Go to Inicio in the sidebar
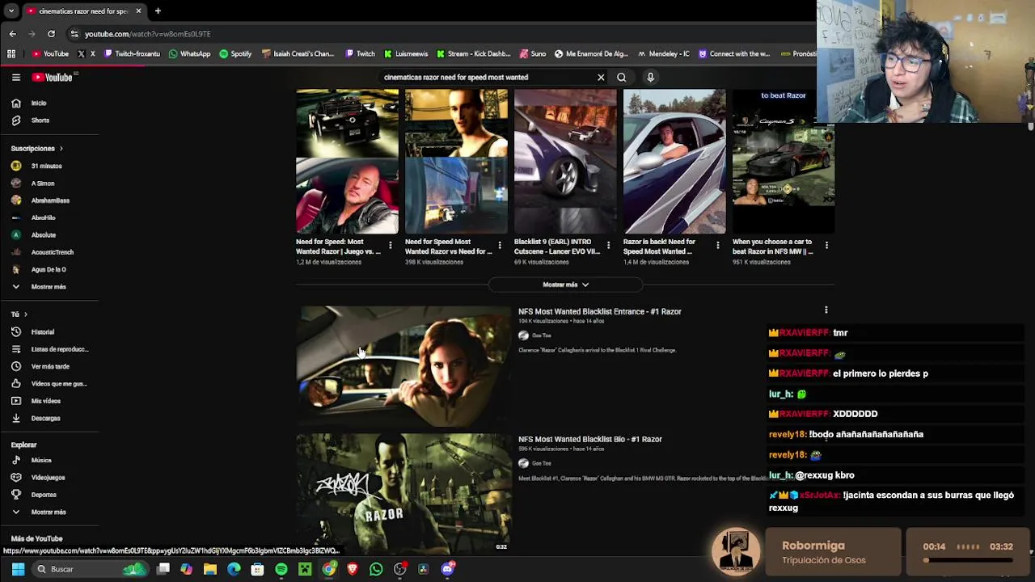 39,103
